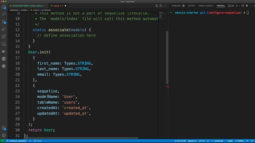Select the zsh terminal instance
This screenshot has width=255, height=143.
tap(231, 6)
